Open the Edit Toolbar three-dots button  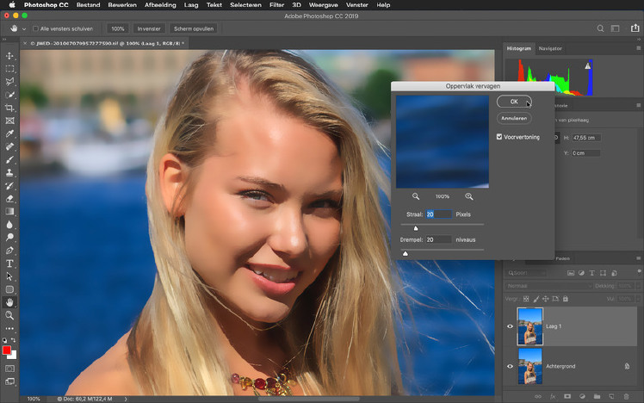pos(9,328)
